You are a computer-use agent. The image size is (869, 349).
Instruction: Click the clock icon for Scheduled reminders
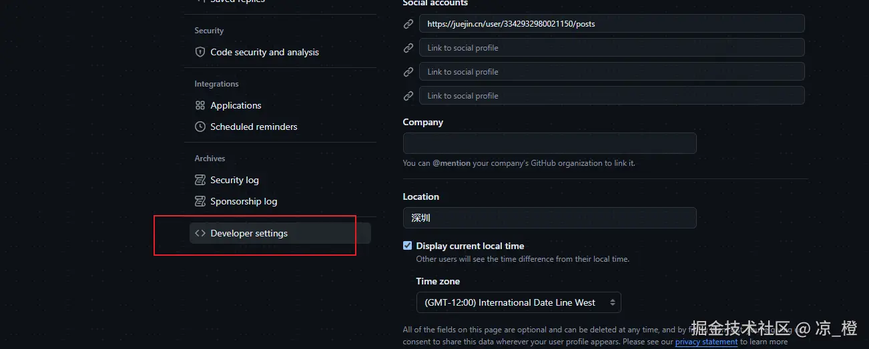(200, 127)
